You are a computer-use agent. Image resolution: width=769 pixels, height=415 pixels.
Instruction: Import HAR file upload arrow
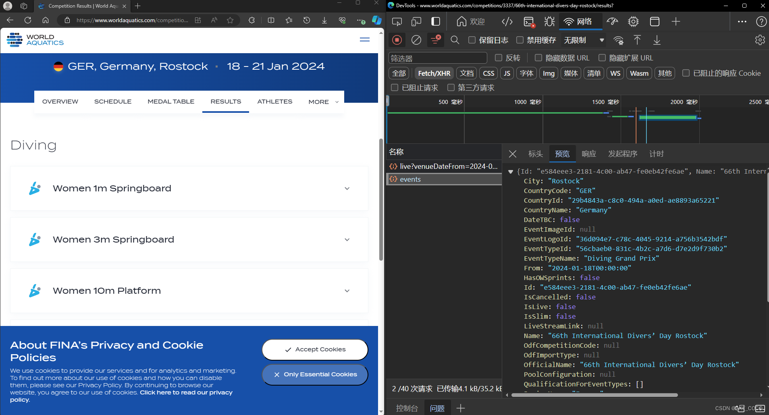click(637, 40)
